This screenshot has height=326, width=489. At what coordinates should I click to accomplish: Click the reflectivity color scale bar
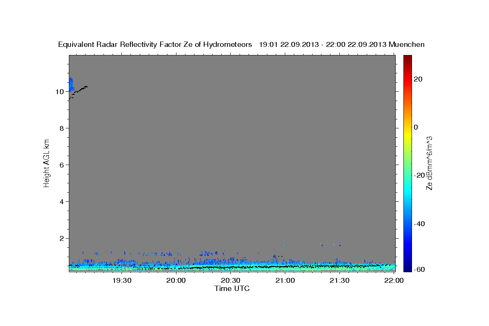coord(408,163)
